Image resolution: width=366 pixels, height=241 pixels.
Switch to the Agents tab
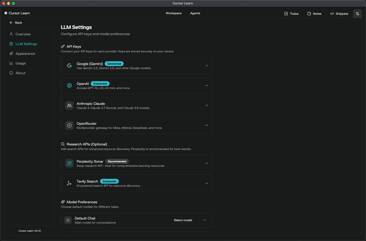click(195, 13)
